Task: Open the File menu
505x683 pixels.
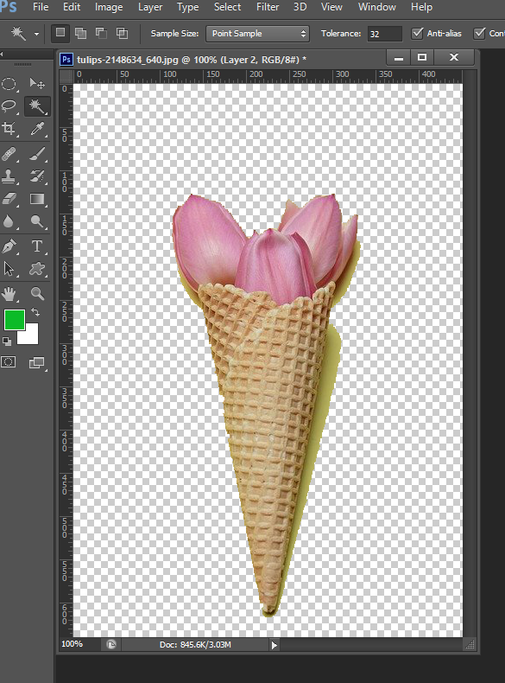Action: tap(41, 7)
